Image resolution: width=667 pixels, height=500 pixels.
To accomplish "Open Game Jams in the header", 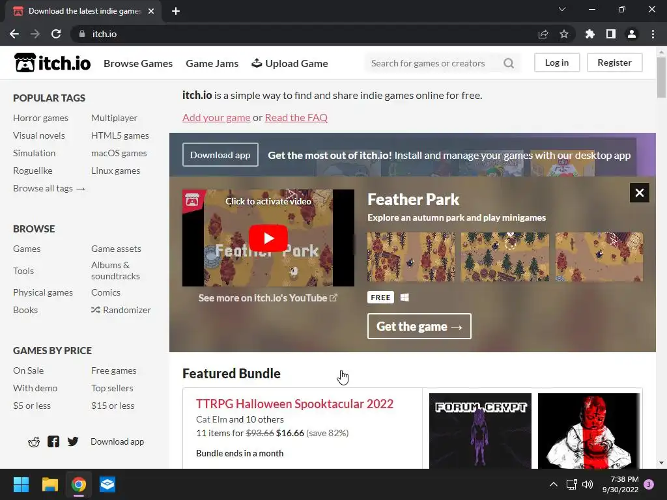I will (212, 63).
